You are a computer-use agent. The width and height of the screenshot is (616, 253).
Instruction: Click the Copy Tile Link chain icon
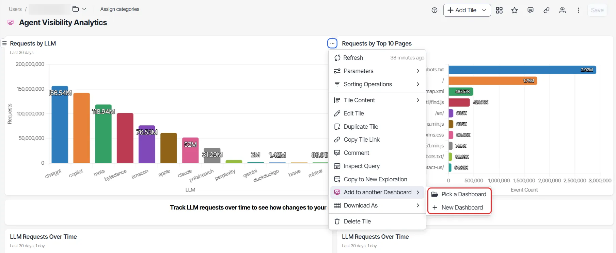pyautogui.click(x=337, y=140)
